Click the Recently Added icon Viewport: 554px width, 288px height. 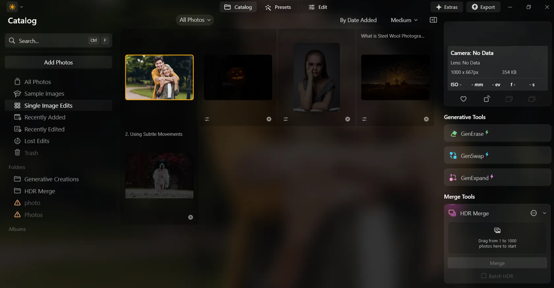coord(17,117)
